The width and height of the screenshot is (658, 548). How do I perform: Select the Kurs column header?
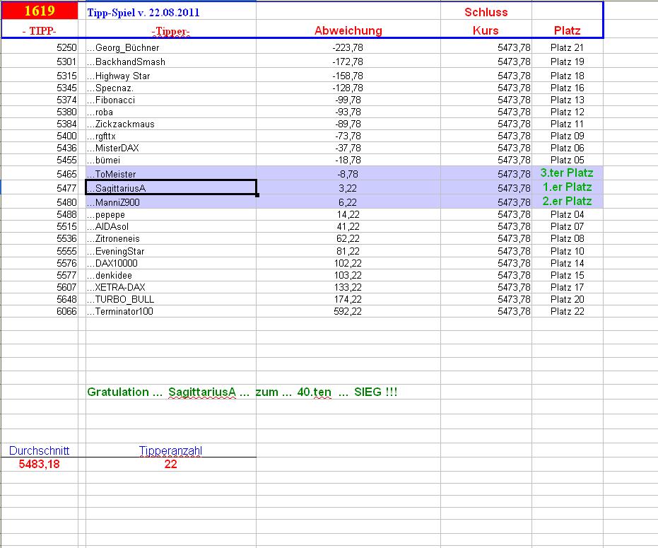pos(486,30)
